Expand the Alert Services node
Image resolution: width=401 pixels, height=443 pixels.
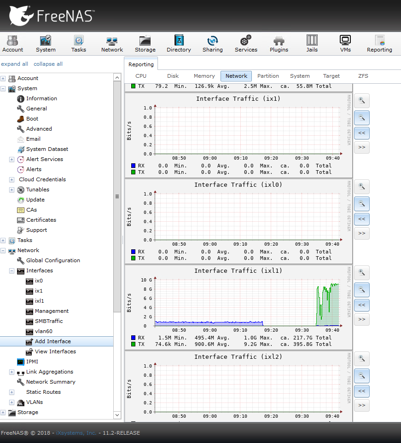click(x=12, y=159)
